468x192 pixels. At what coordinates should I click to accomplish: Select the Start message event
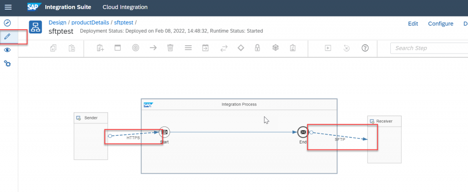click(x=164, y=132)
